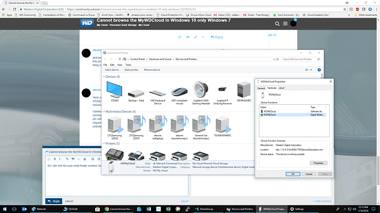Select the NEWMAINPC computer icon
Image resolution: width=380 pixels, height=213 pixels.
click(x=244, y=90)
